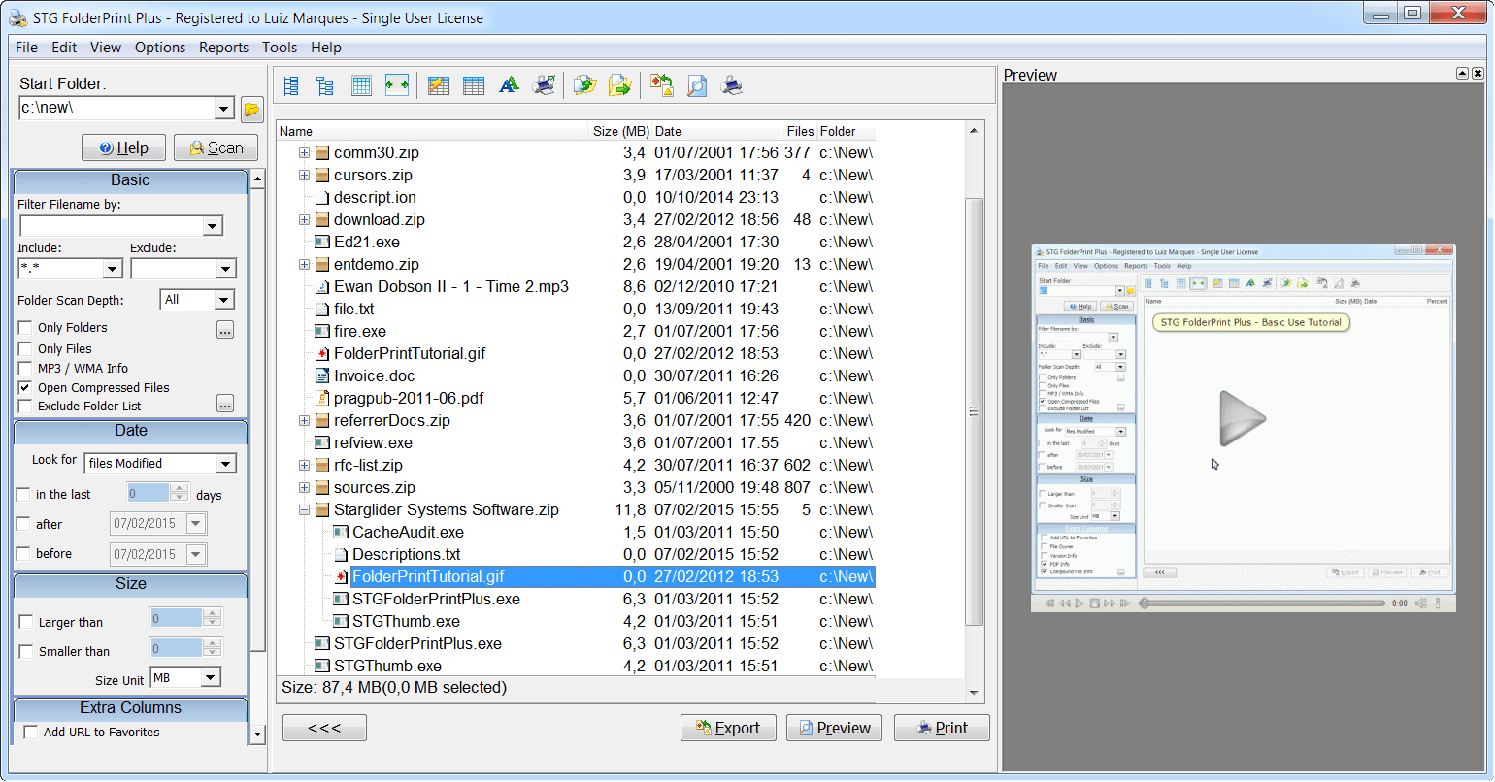
Task: Click the blue grid view toolbar icon
Action: tap(361, 86)
